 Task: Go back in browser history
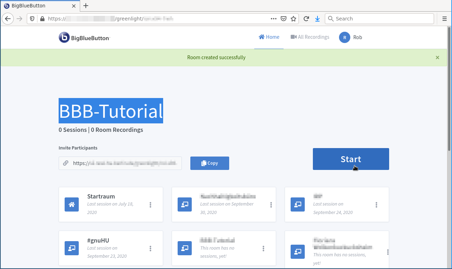click(8, 19)
